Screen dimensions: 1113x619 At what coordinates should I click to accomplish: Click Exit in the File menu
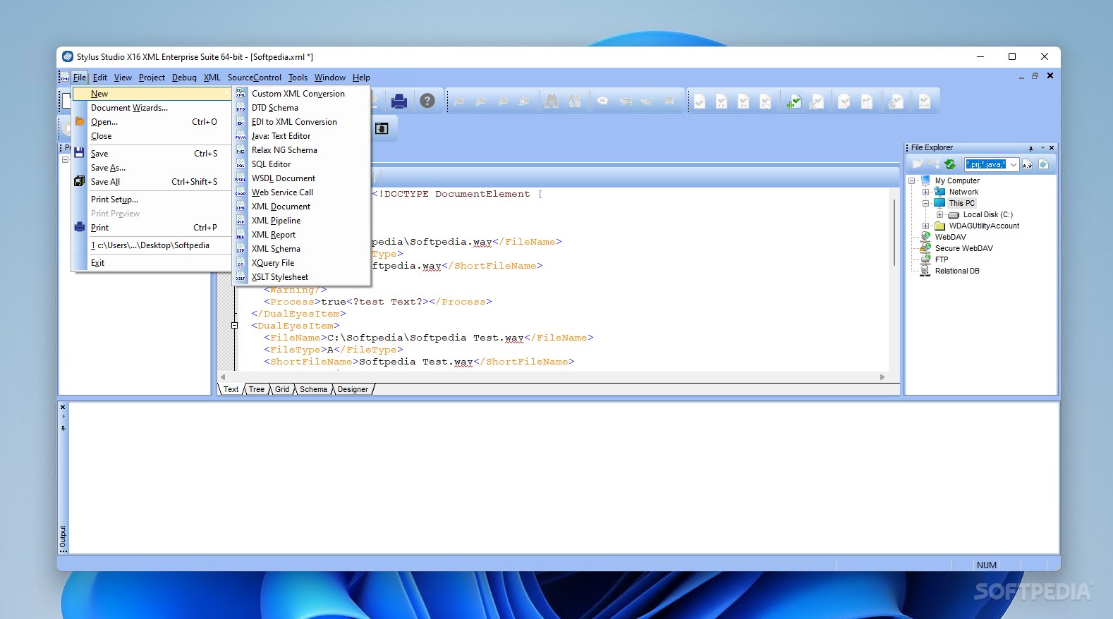click(97, 263)
